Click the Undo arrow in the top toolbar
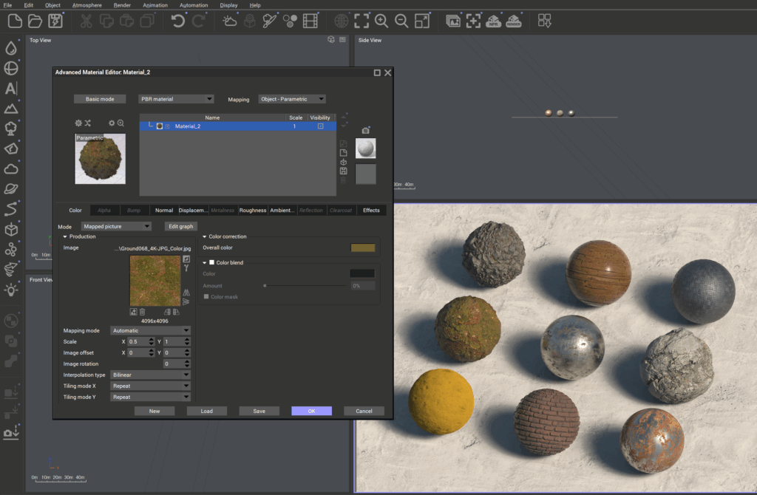The image size is (757, 495). pyautogui.click(x=178, y=21)
